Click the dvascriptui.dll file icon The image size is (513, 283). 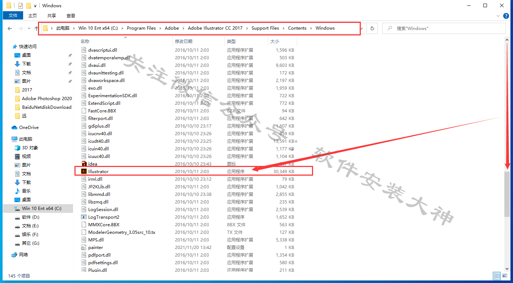(x=84, y=50)
